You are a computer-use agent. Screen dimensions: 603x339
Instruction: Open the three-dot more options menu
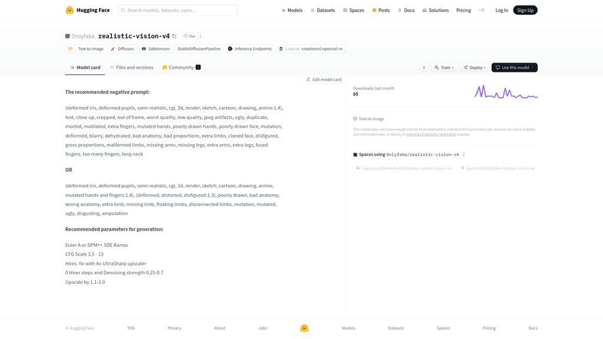(424, 68)
